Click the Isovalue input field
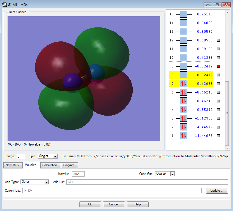 tap(78, 174)
